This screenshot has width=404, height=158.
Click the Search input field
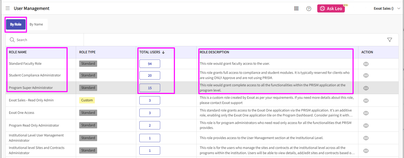pos(47,40)
